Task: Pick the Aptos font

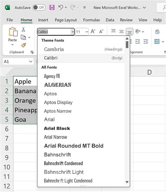Action: (x=81, y=94)
